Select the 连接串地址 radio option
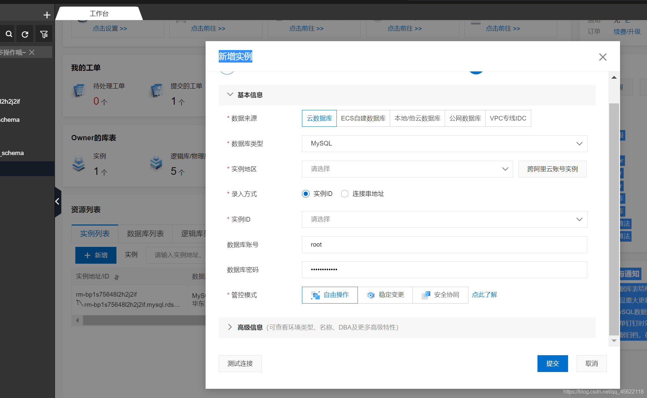 tap(345, 194)
